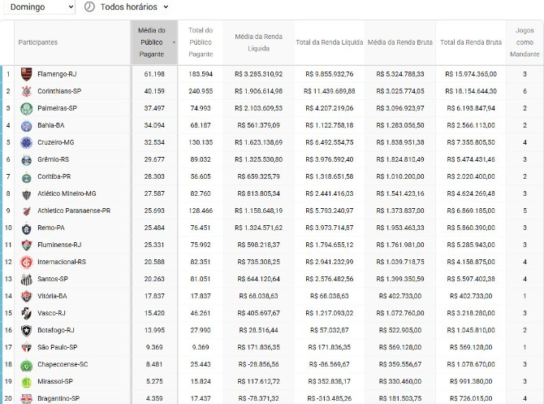Click the R$ 991.380,00 Mirassol gross total
This screenshot has height=404, width=544.
(471, 381)
